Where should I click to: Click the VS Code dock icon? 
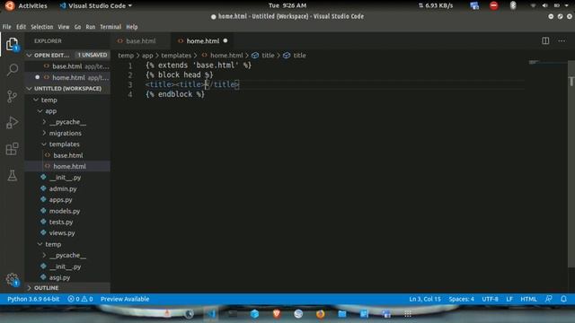(211, 314)
